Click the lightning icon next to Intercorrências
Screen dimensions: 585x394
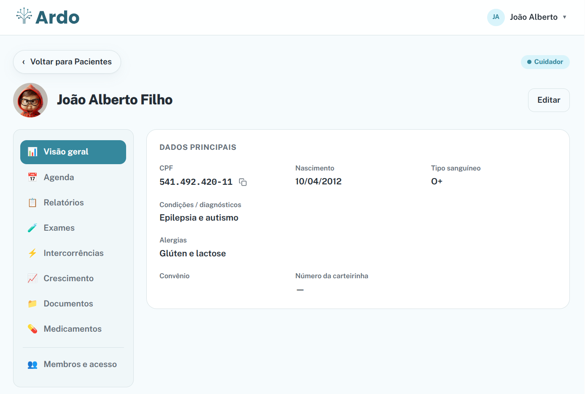click(32, 253)
